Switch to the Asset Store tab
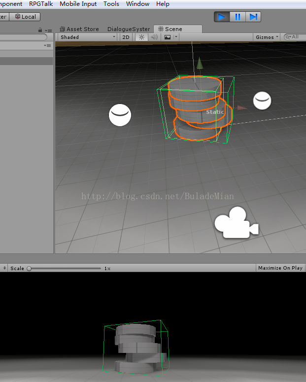The width and height of the screenshot is (306, 382). 80,29
